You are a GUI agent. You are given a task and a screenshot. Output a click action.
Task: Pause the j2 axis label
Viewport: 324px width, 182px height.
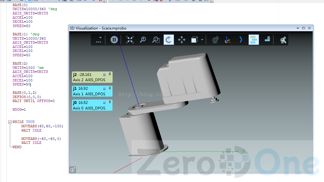[x=104, y=74]
